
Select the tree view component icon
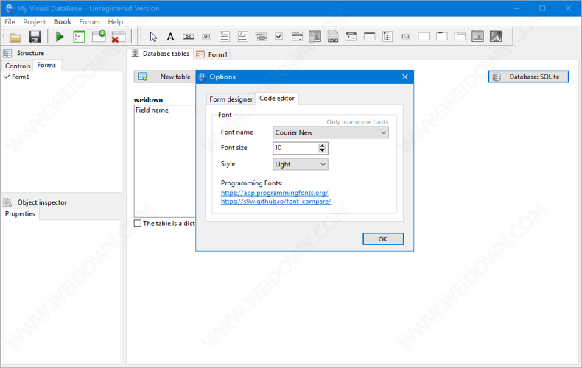click(x=388, y=36)
